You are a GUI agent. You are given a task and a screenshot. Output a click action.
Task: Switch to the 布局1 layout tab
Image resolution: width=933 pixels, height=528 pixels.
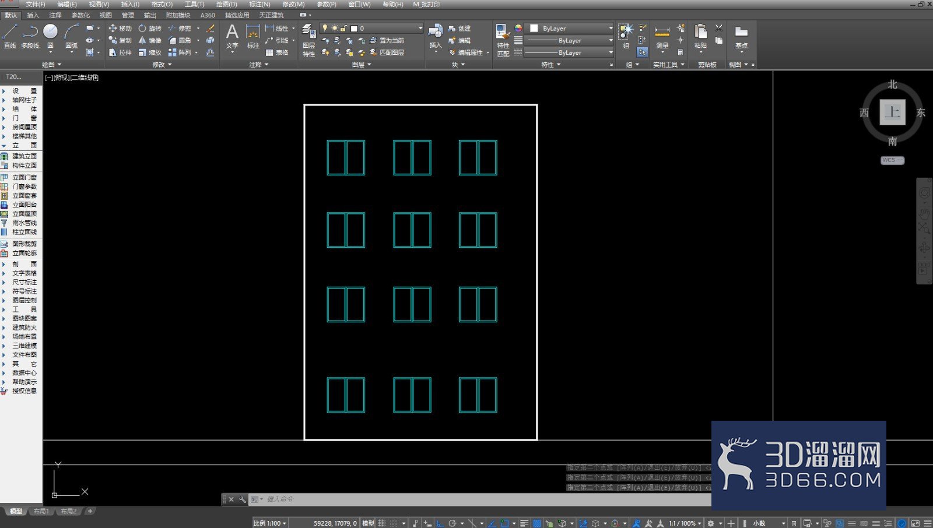41,511
